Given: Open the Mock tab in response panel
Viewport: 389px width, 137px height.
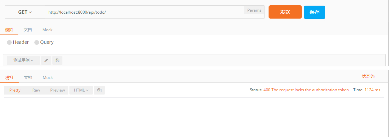Looking at the screenshot, I should [48, 78].
